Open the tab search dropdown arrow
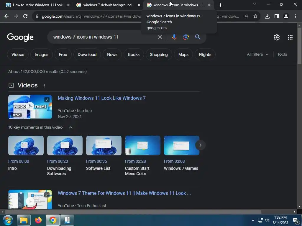This screenshot has width=302, height=226. [x=255, y=4]
